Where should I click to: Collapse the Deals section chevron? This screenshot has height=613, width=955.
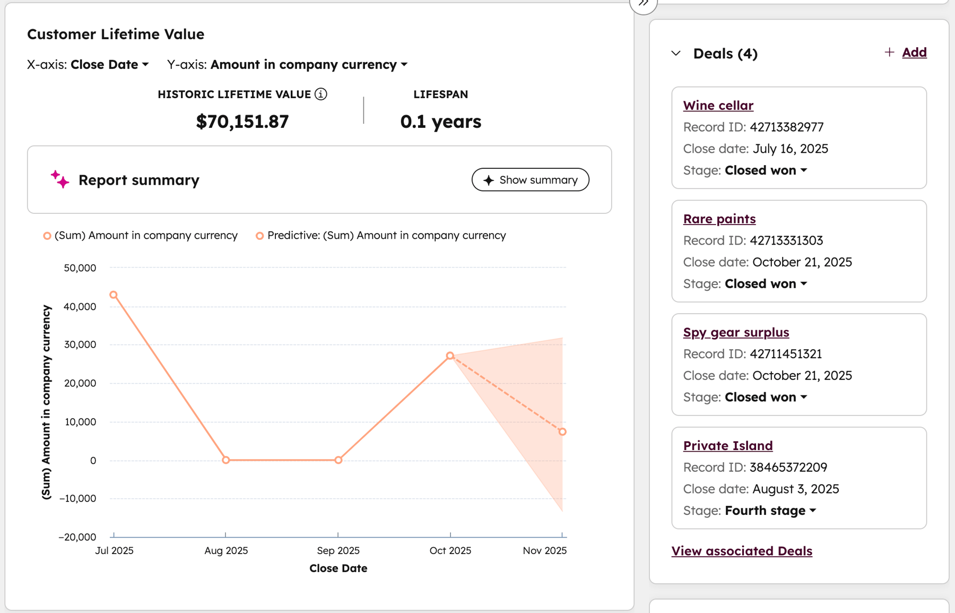[676, 54]
